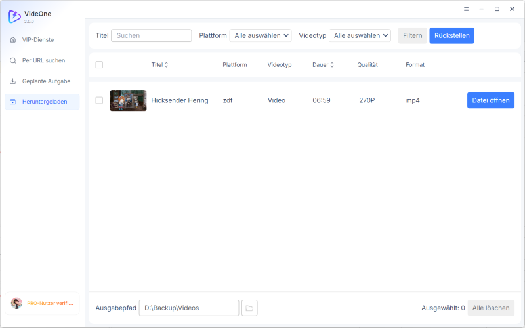Click the Videotyp column header
Screen dimensions: 525x328
(280, 65)
